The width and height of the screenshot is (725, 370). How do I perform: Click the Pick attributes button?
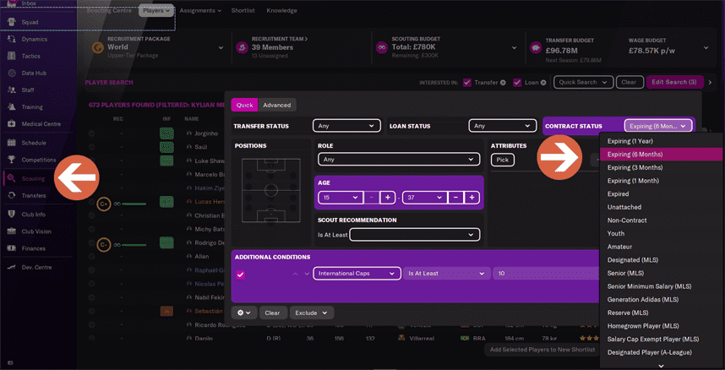pos(503,160)
